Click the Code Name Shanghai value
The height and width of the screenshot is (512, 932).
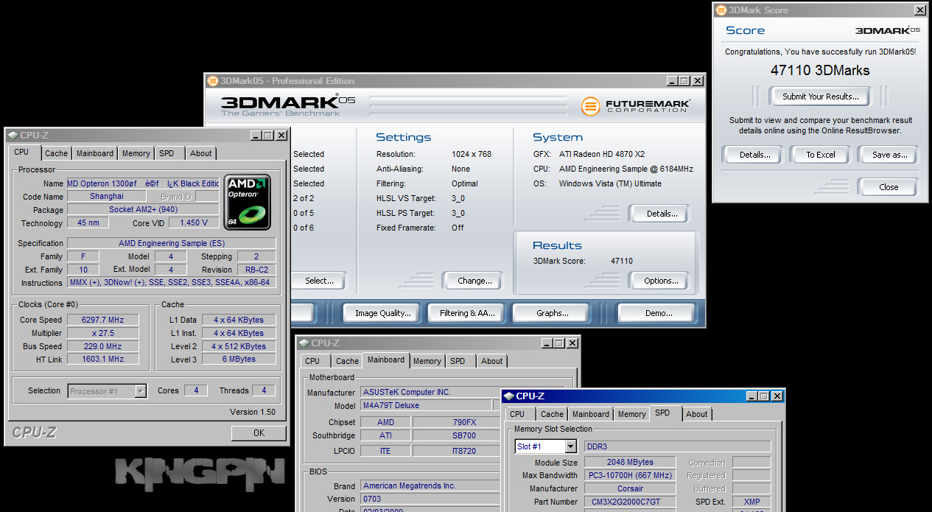coord(106,197)
